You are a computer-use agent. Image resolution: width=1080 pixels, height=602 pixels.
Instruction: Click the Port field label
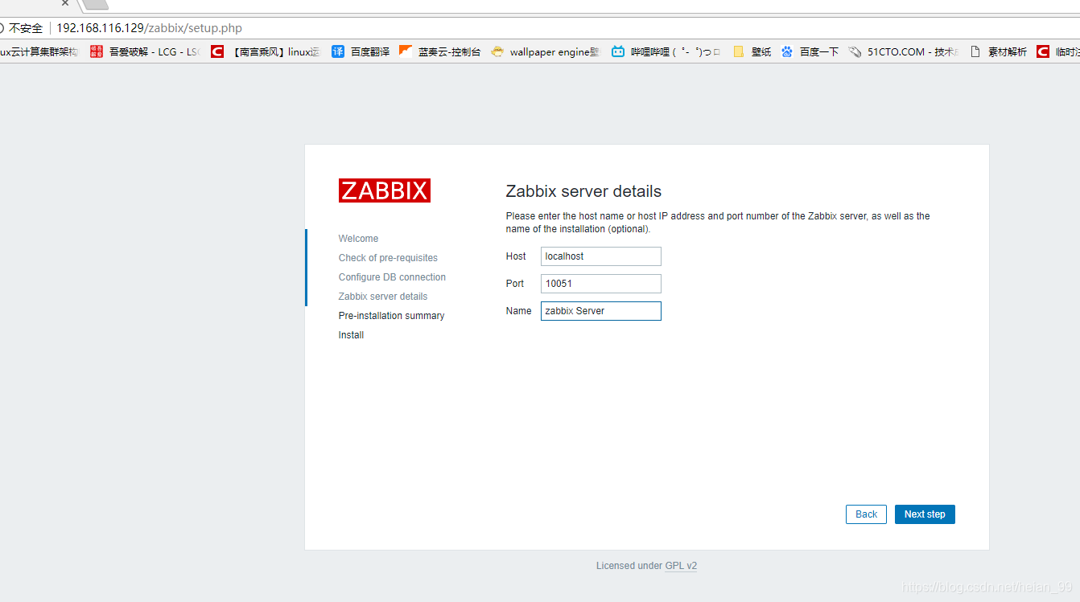pyautogui.click(x=515, y=284)
